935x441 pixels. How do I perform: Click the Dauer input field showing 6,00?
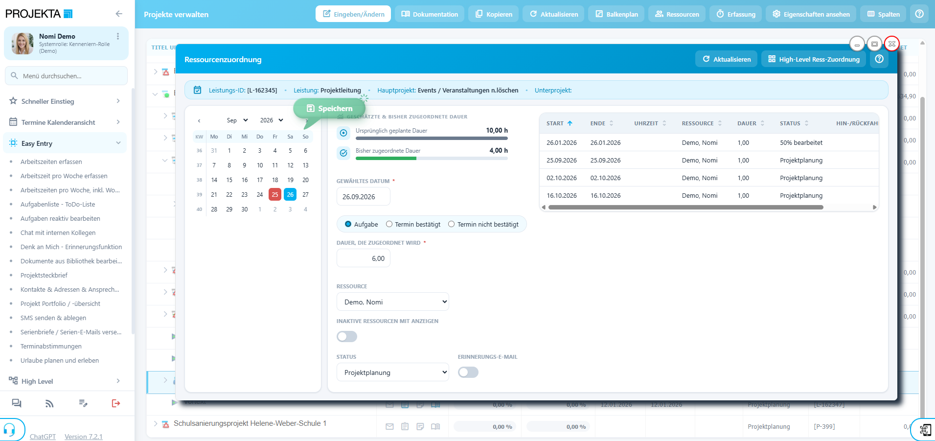tap(364, 258)
